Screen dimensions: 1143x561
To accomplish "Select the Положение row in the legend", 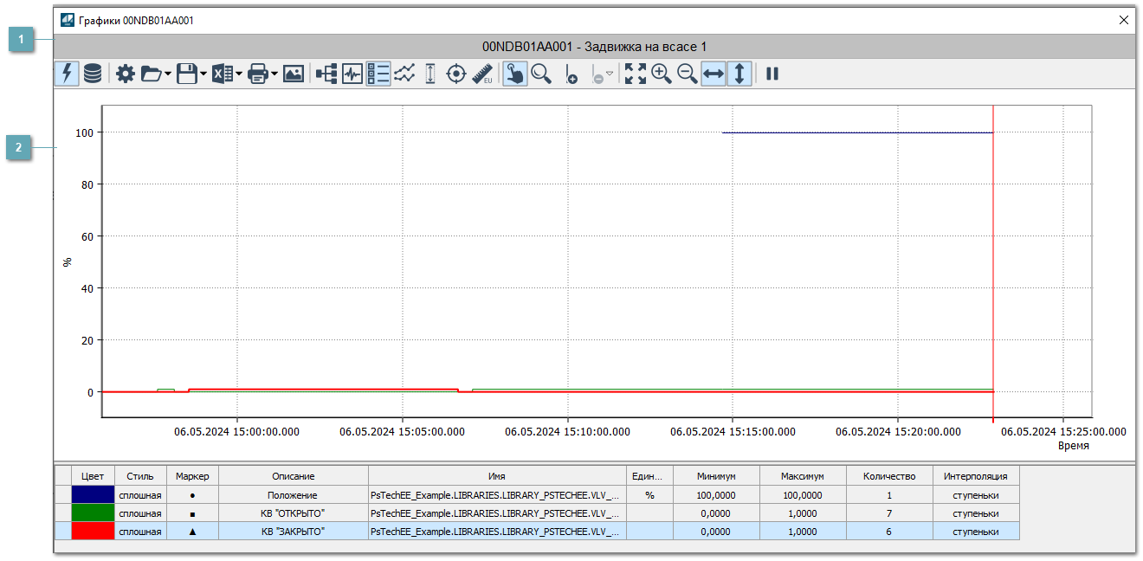I will pyautogui.click(x=293, y=495).
